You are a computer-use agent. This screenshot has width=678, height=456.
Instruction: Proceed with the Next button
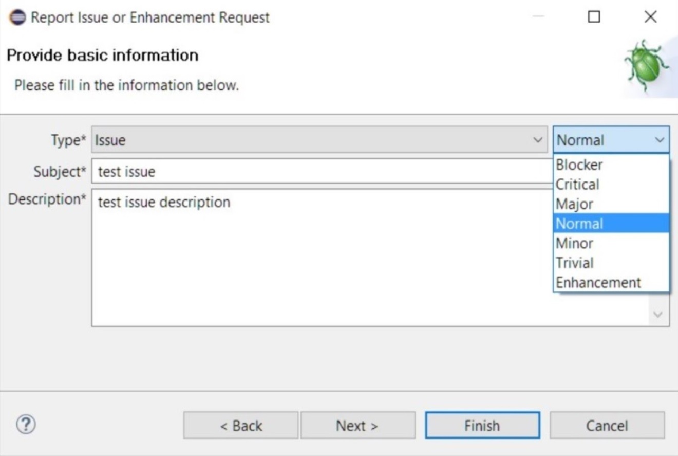[357, 425]
